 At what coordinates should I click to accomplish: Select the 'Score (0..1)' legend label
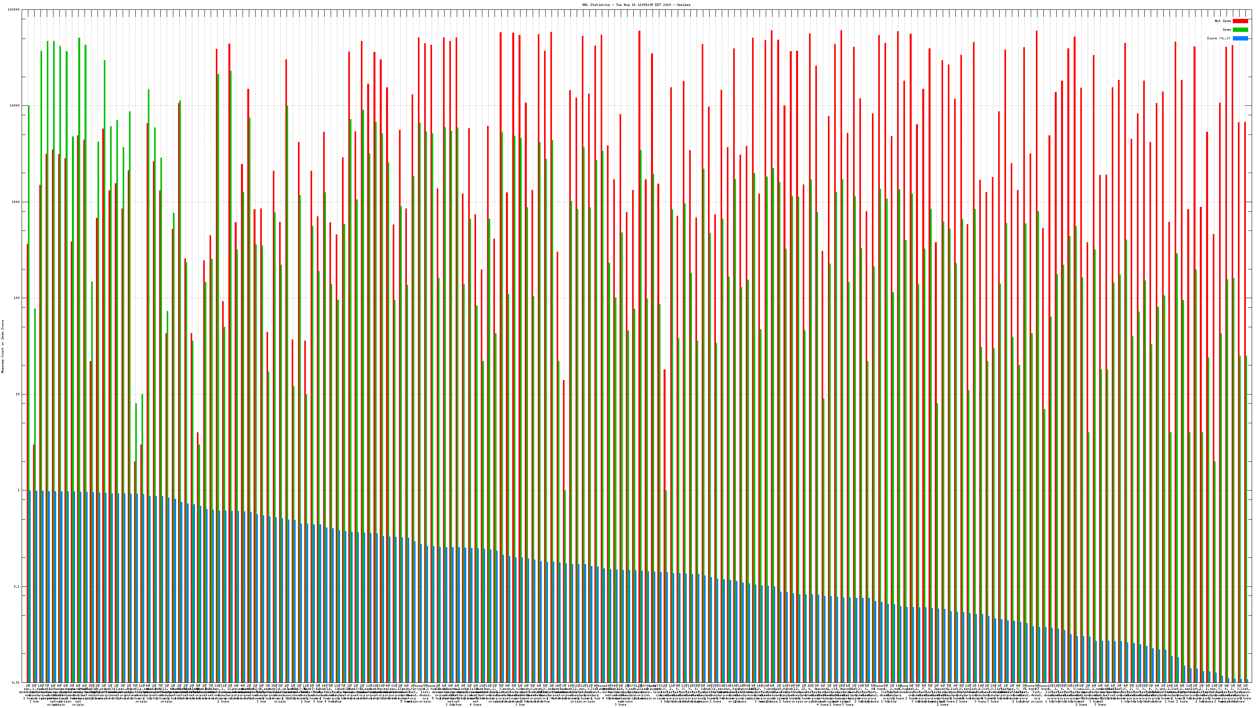click(x=1218, y=38)
